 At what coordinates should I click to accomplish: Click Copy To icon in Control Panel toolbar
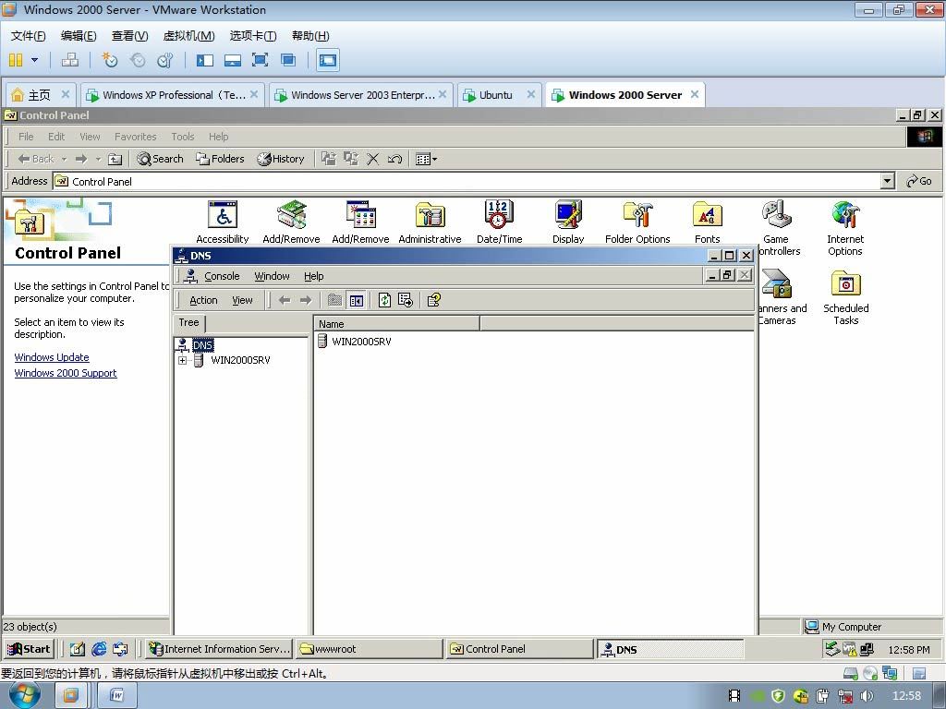point(350,159)
